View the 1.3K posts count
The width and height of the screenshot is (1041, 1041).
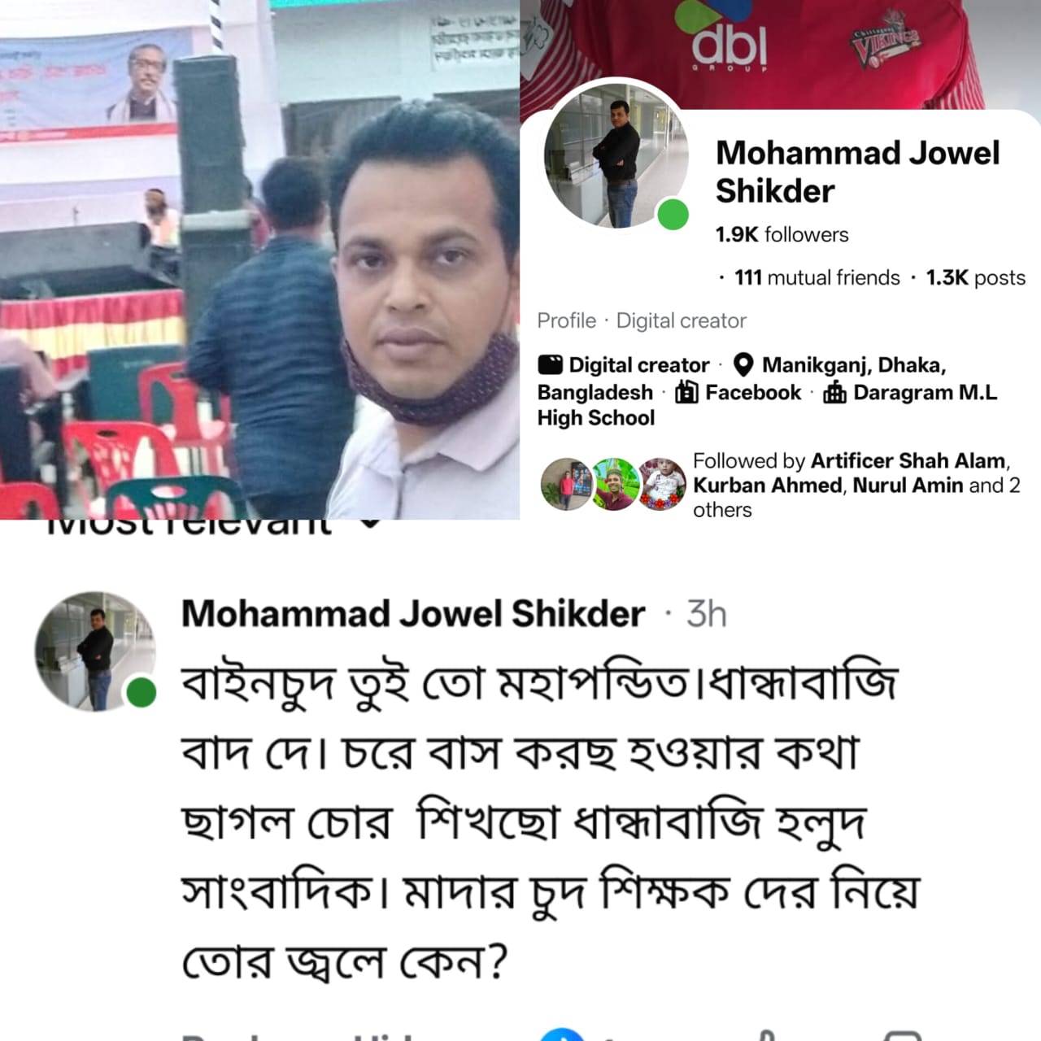tap(975, 277)
